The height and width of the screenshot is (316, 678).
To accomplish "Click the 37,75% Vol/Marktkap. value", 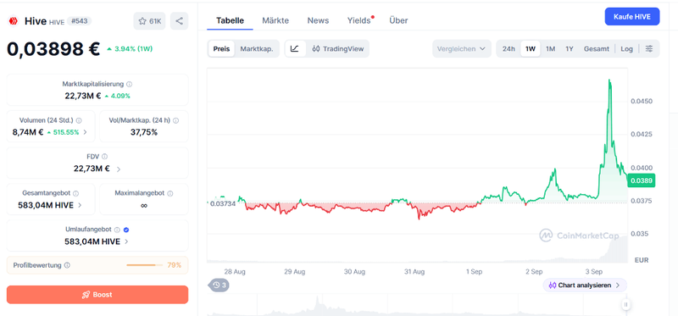I will pos(144,132).
